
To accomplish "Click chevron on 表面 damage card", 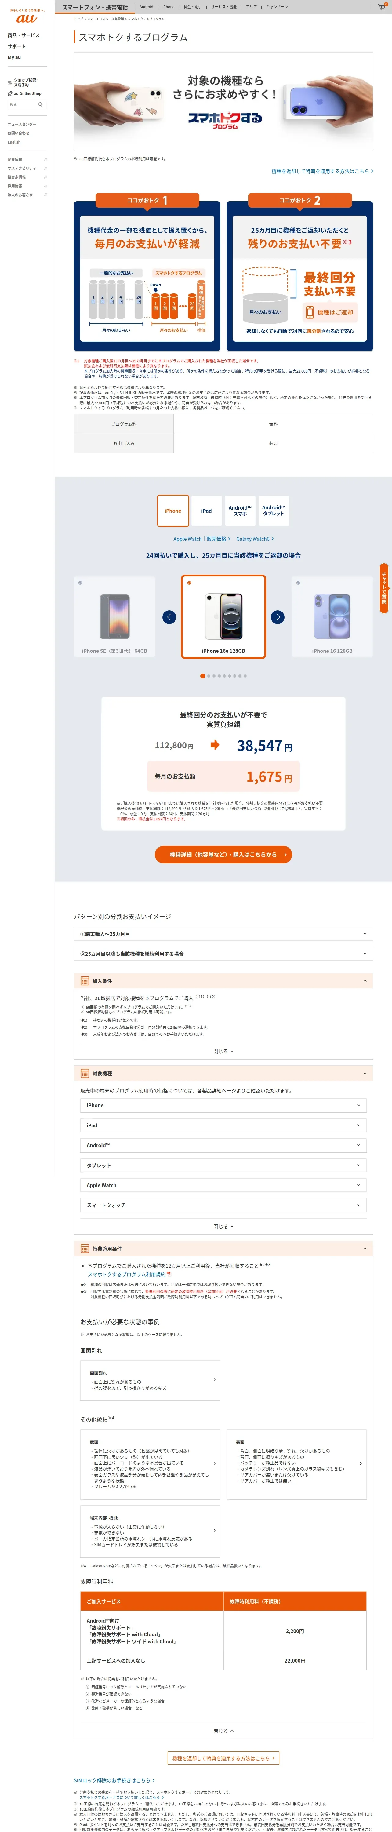I will tap(214, 1463).
